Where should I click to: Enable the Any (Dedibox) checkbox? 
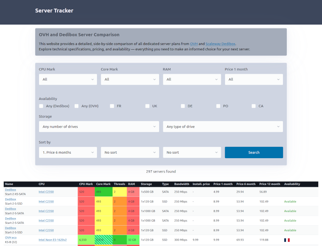click(x=41, y=106)
